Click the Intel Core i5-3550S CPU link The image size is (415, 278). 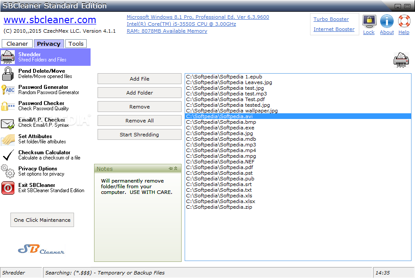pos(181,24)
